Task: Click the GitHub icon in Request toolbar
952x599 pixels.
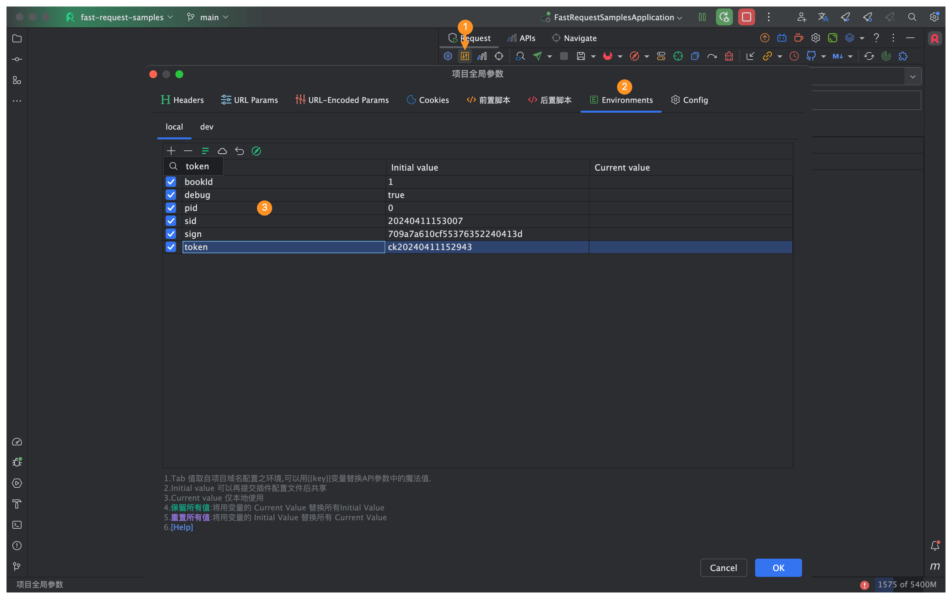Action: point(811,56)
